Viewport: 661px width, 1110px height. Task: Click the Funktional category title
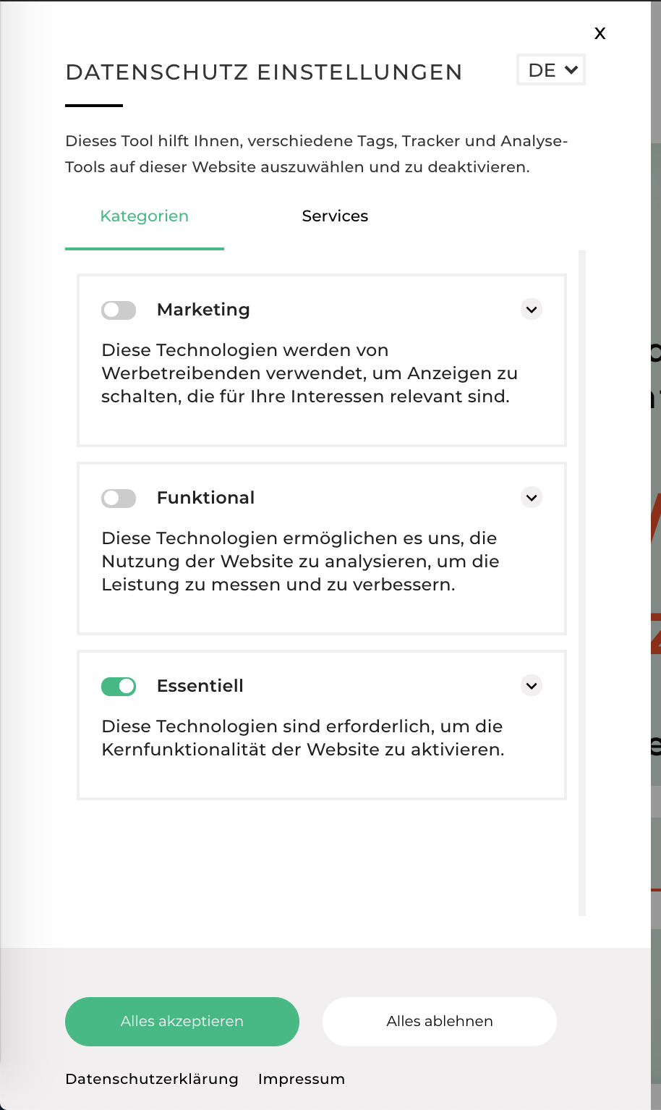(x=206, y=498)
